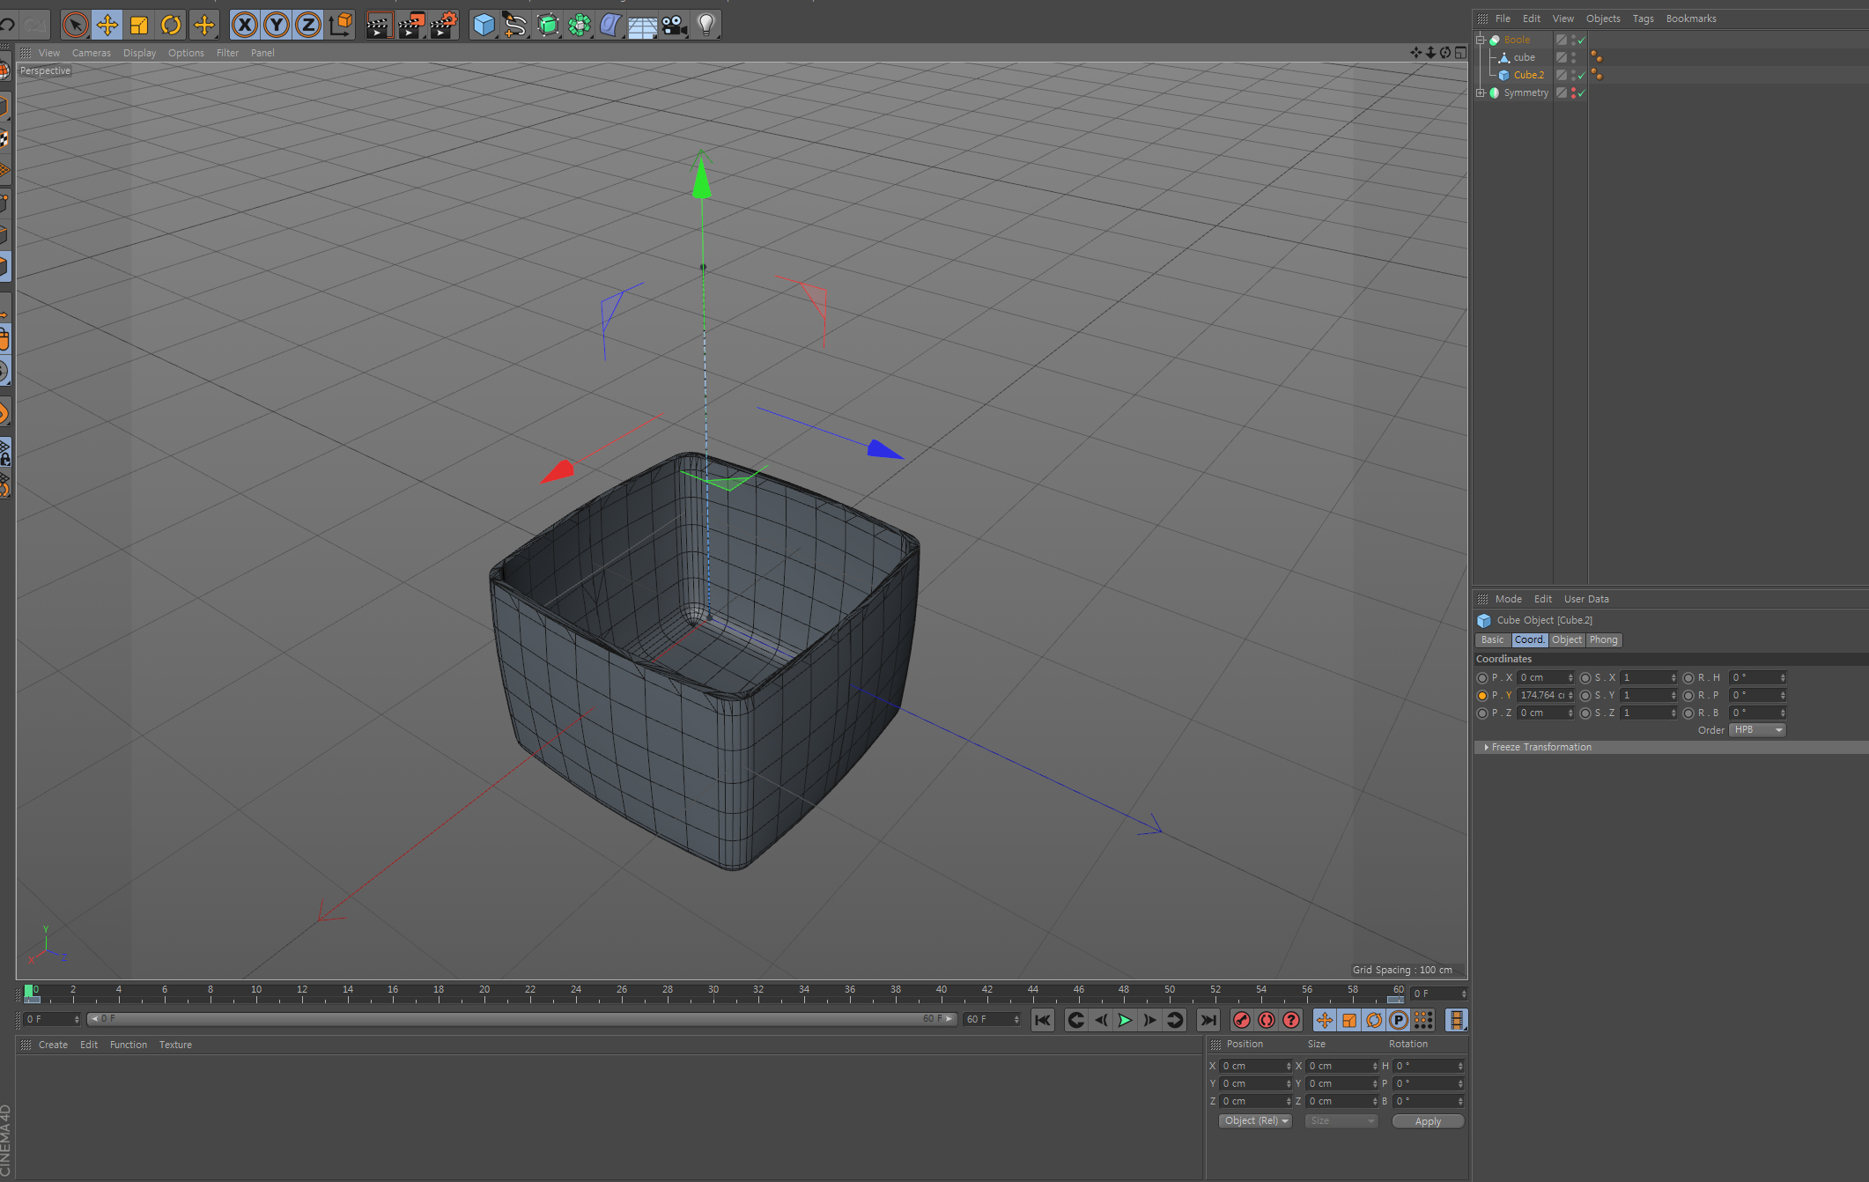The image size is (1869, 1182).
Task: Click the Record Active Objects key button
Action: coord(1242,1020)
